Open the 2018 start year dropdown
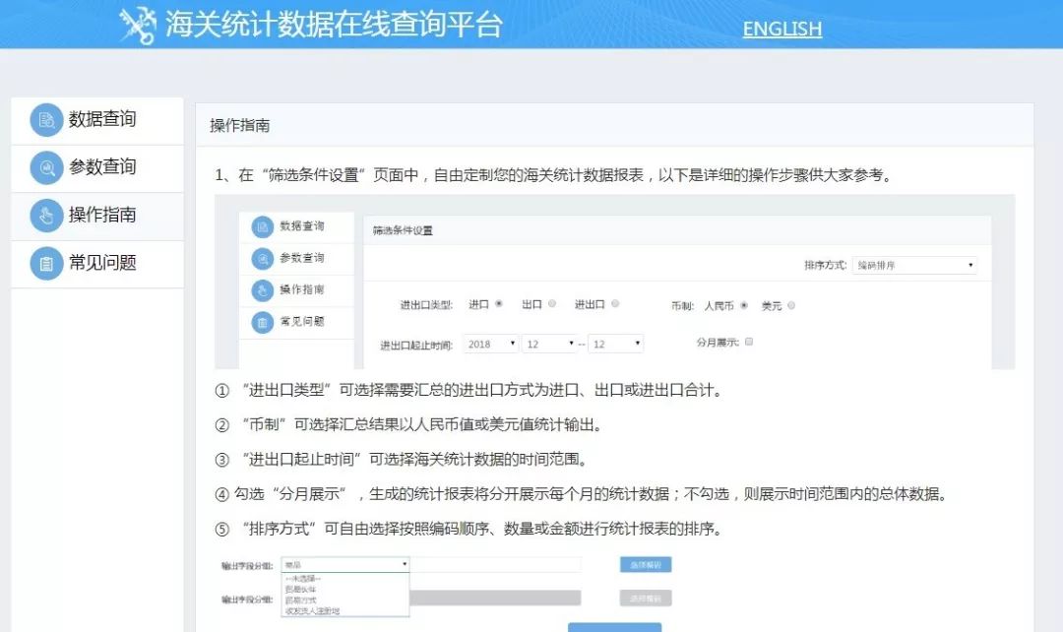 tap(490, 343)
